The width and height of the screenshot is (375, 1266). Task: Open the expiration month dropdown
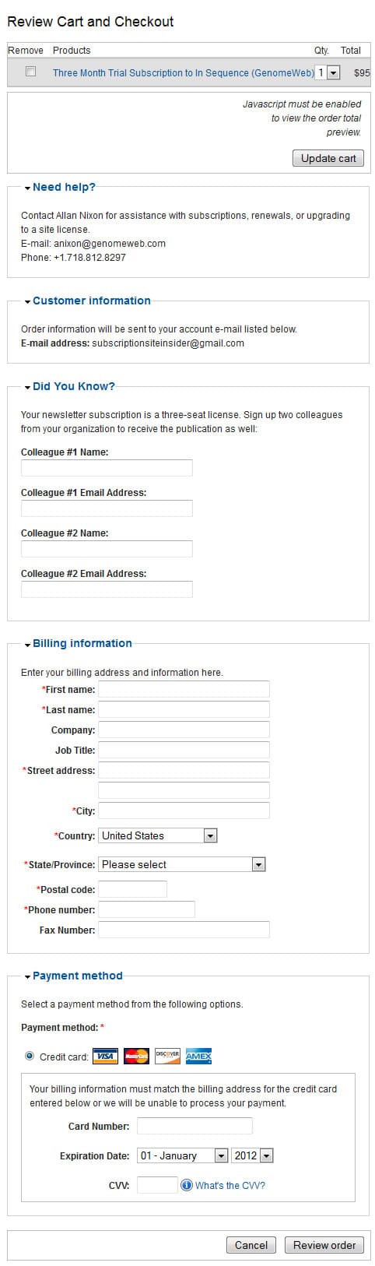coord(183,1156)
